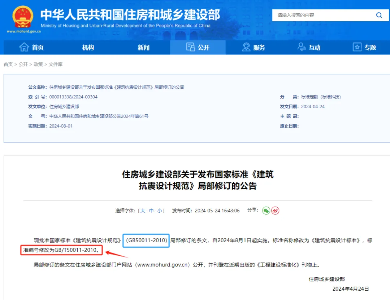Click the article headline text
The width and height of the screenshot is (390, 300).
(x=198, y=180)
